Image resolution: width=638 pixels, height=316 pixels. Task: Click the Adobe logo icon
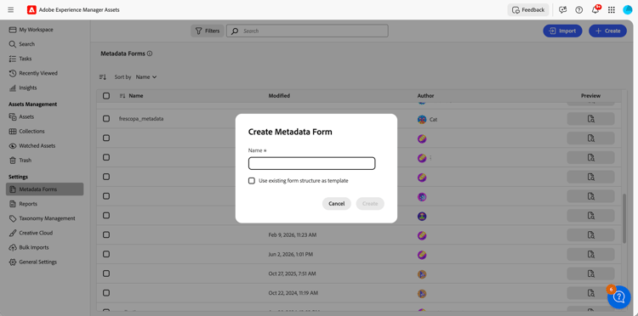tap(31, 9)
